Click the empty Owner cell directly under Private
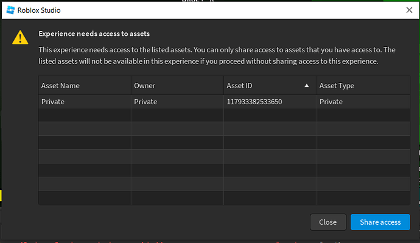Screen dimensions: 420x243 [177, 115]
